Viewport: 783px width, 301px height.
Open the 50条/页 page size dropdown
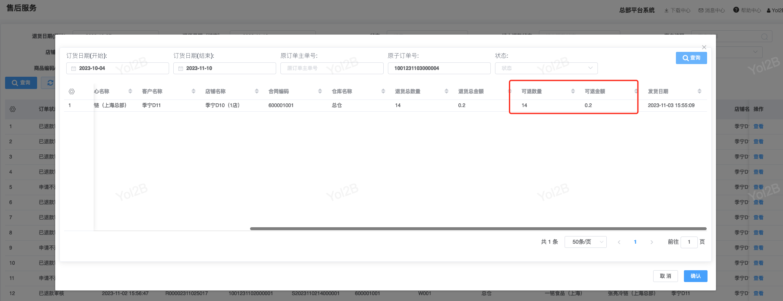(585, 242)
